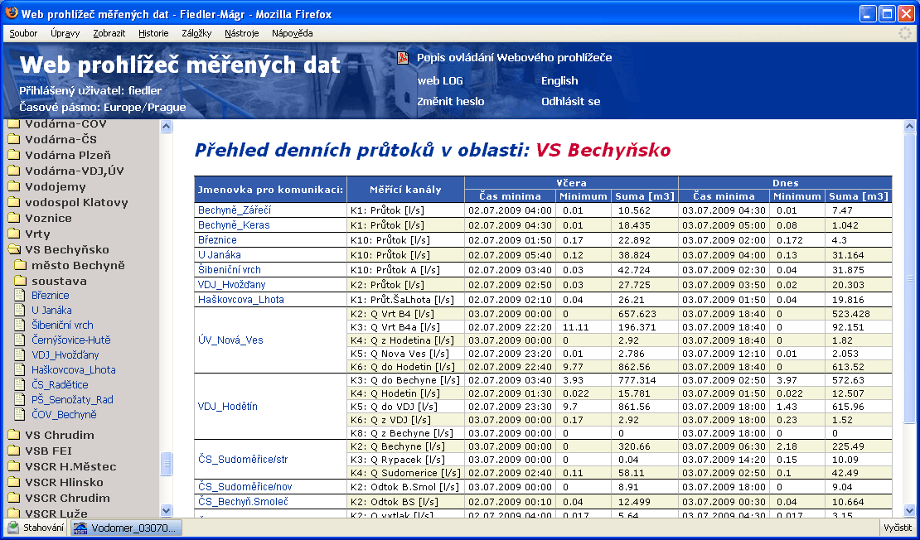Click the document icon beside ČOV_Bechyně
Screen dimensions: 920x540
20,415
